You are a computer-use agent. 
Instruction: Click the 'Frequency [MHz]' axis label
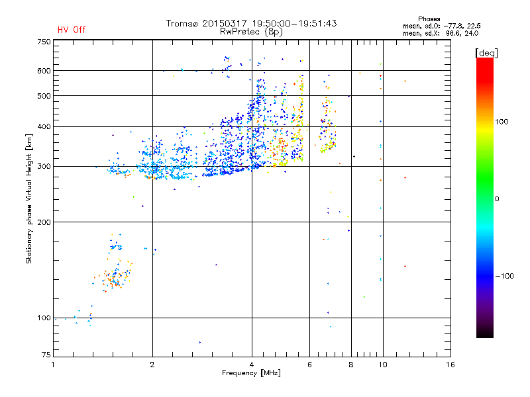click(251, 373)
